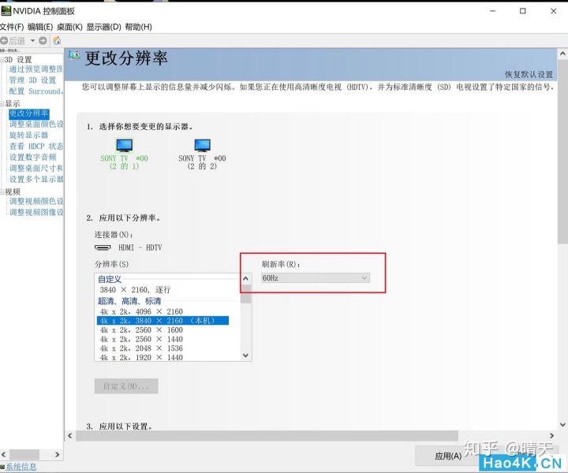Open the 文件(F) menu
The width and height of the screenshot is (568, 473).
click(12, 27)
